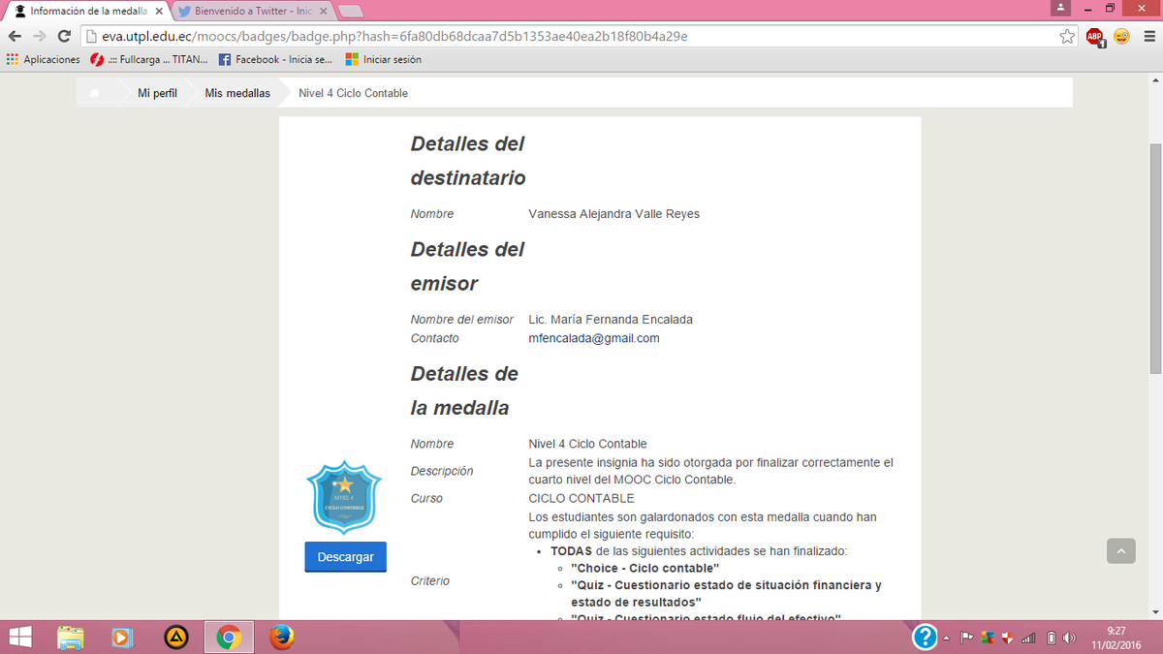Close the Twitter tab

tap(325, 11)
